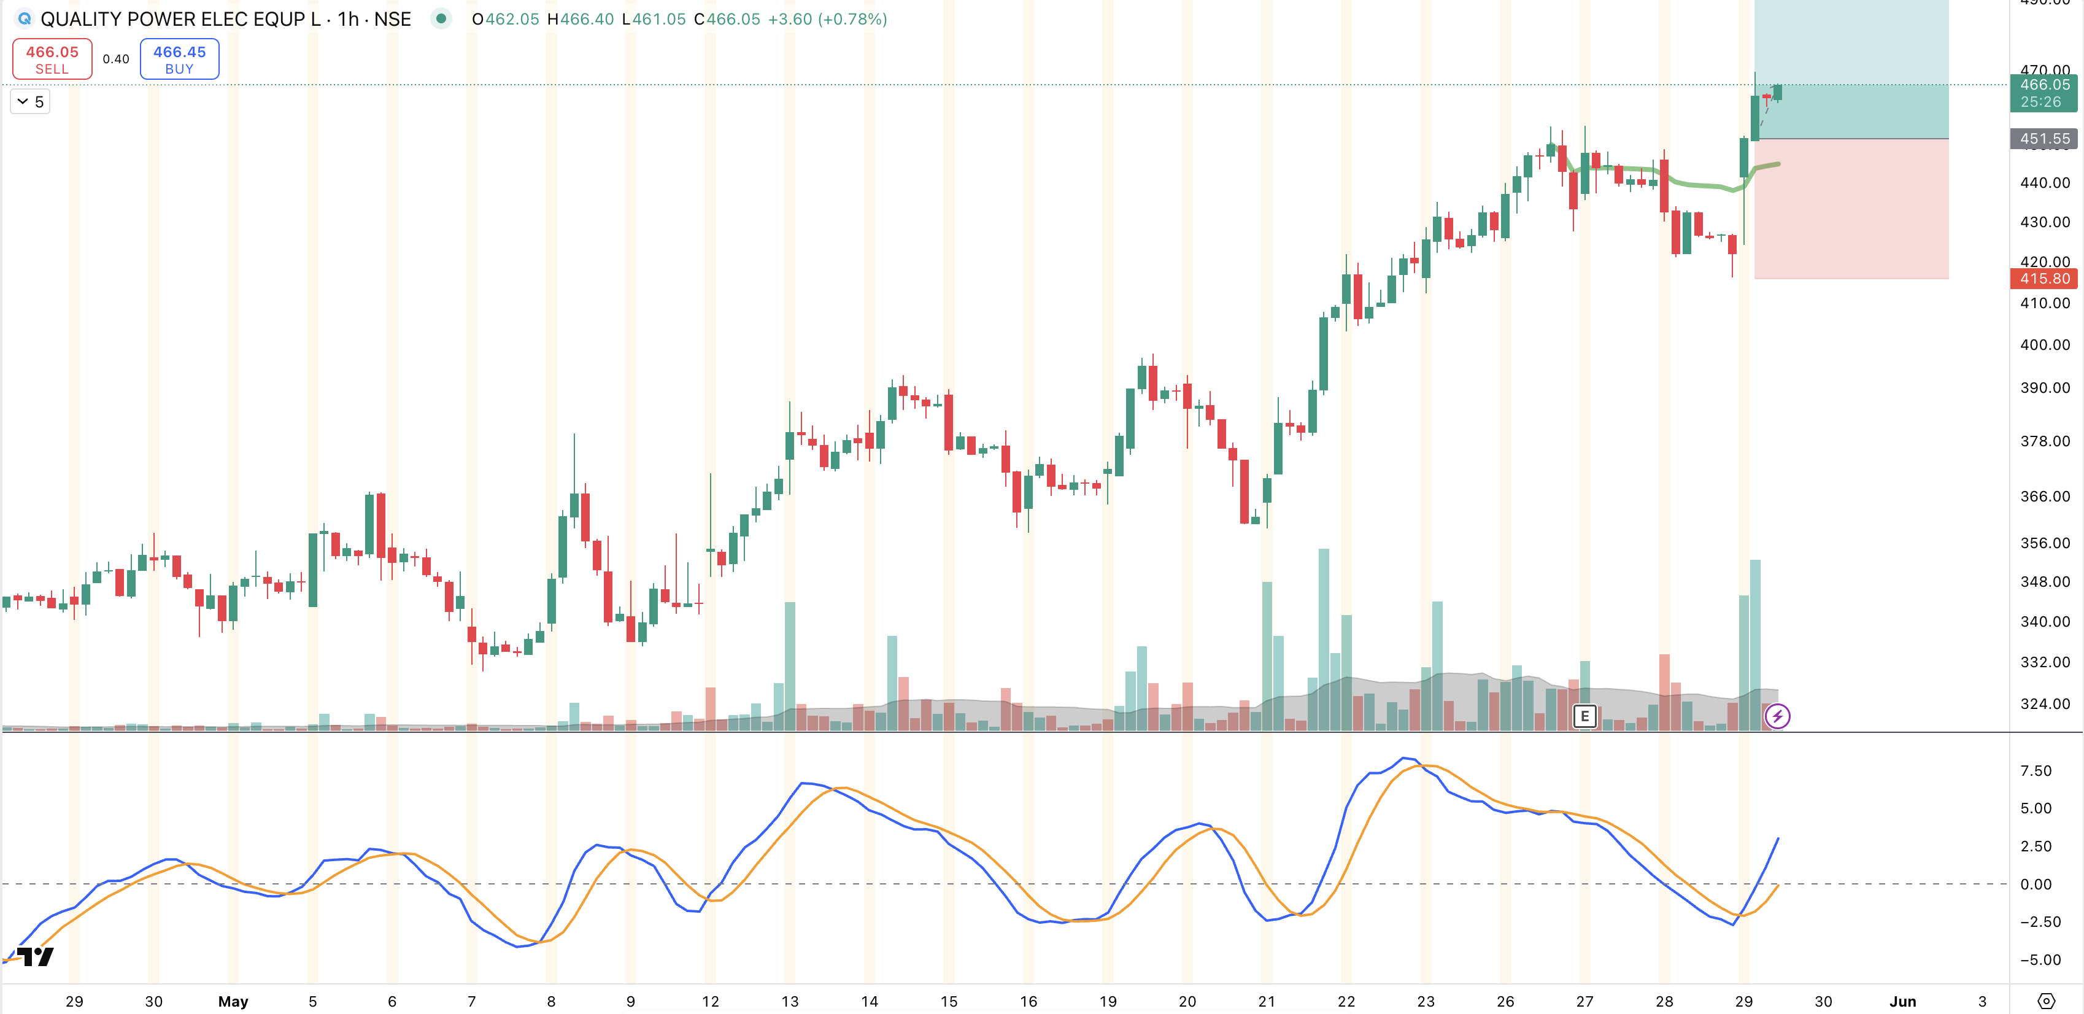Click the 0.40 spread value between the SELL and BUY buttons
The image size is (2084, 1014).
pos(116,59)
